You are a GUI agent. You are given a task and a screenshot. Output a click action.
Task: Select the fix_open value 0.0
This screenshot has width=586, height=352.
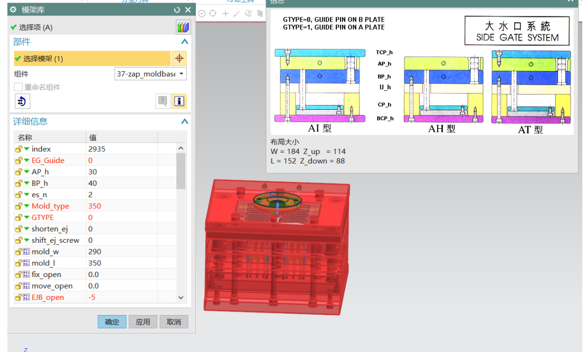93,274
